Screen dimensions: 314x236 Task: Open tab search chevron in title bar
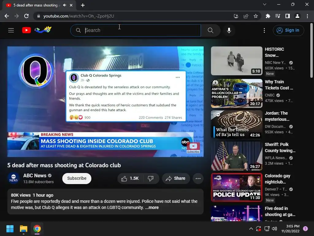point(265,4)
